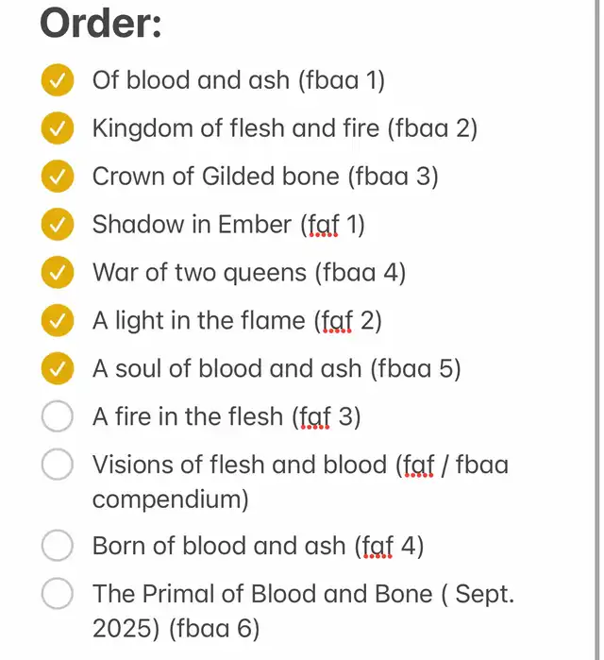Toggle War of two queens checkbox
This screenshot has width=604, height=660.
click(x=58, y=272)
